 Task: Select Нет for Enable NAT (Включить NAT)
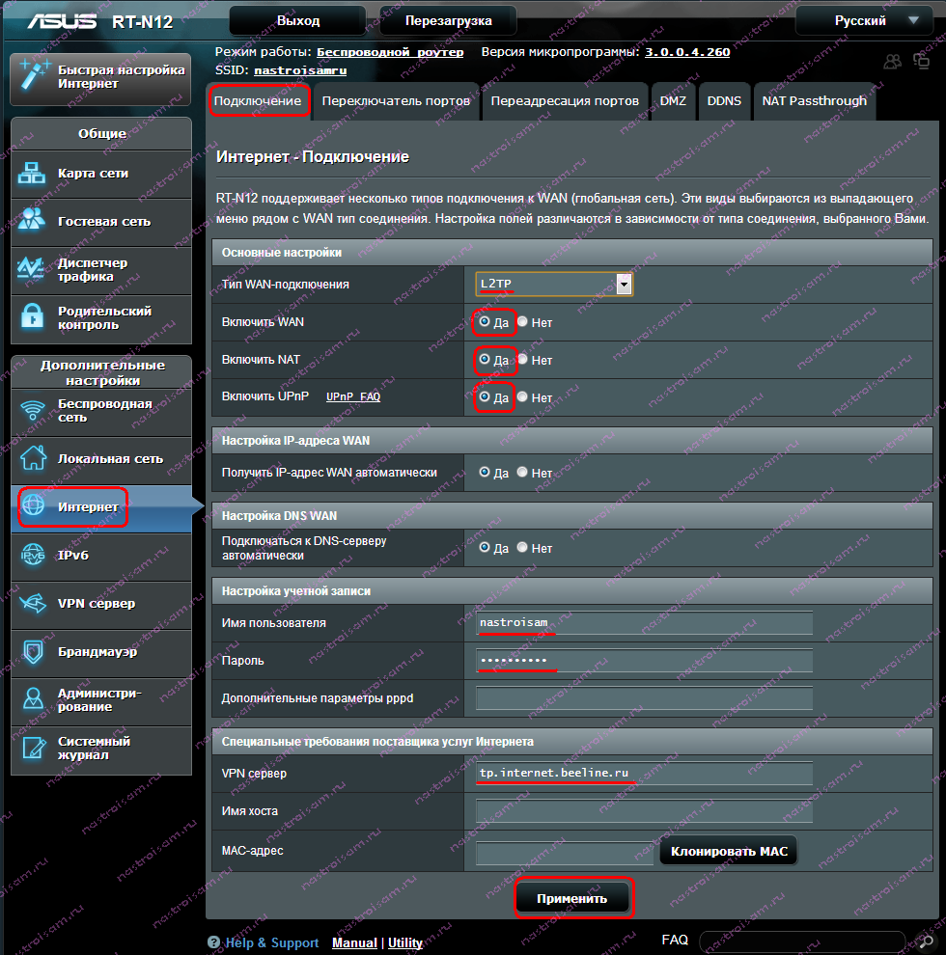click(522, 360)
